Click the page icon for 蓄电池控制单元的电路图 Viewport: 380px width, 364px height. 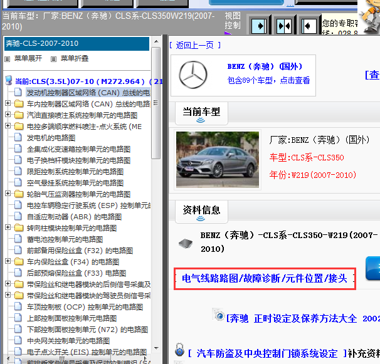[x=18, y=239]
